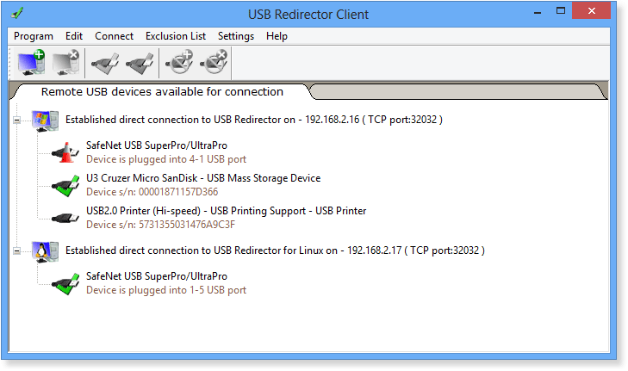Switch to the empty second tab
Image resolution: width=628 pixels, height=371 pixels.
(x=458, y=91)
